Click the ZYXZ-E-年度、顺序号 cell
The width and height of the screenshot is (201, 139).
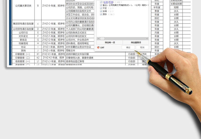pos(53,33)
